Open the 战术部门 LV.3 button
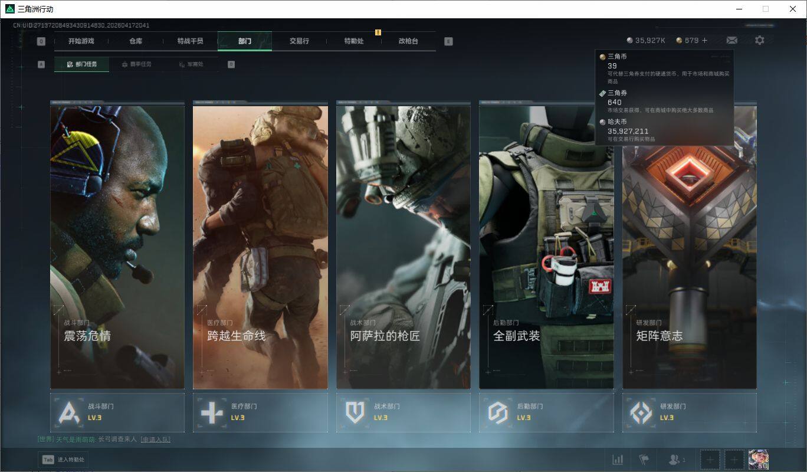 point(403,412)
